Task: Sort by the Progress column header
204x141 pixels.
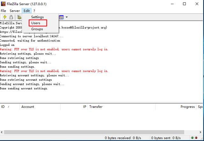Action: coord(176,107)
